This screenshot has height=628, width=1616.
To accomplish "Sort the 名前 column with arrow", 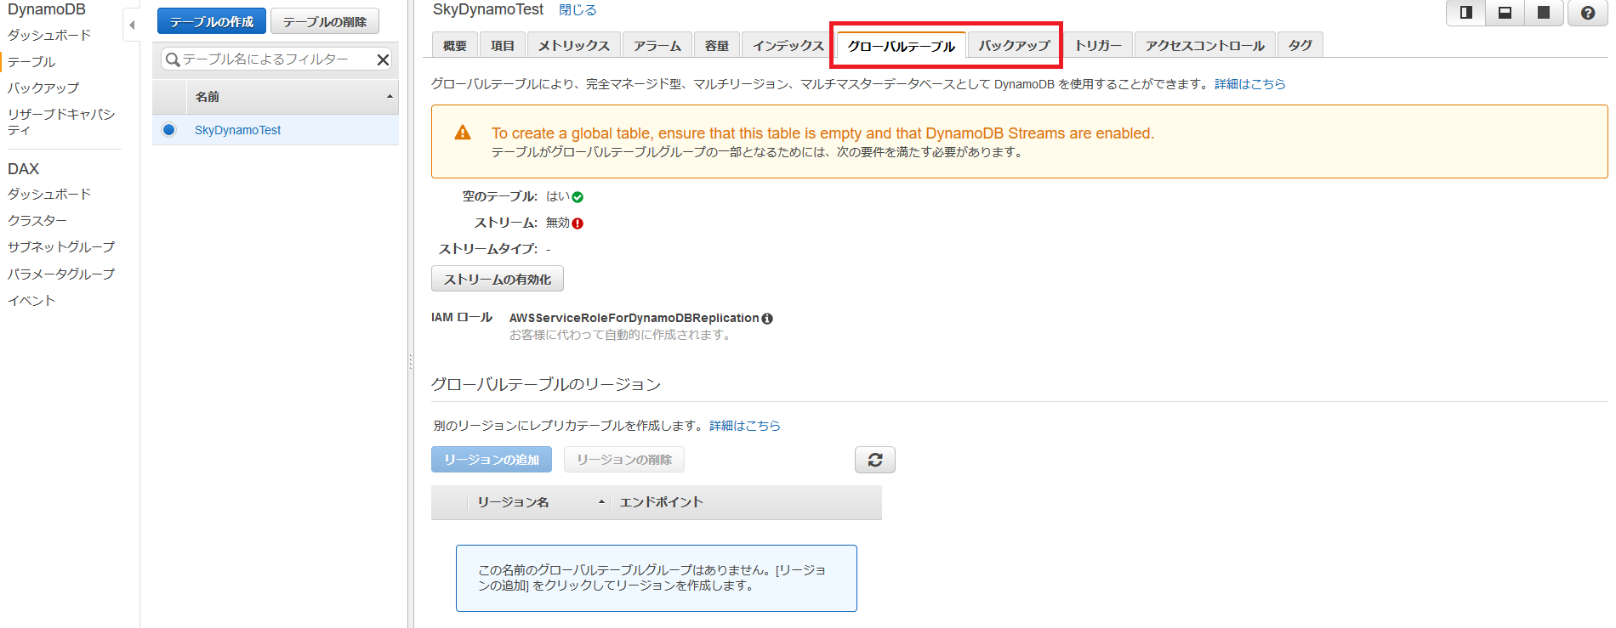I will click(x=390, y=97).
